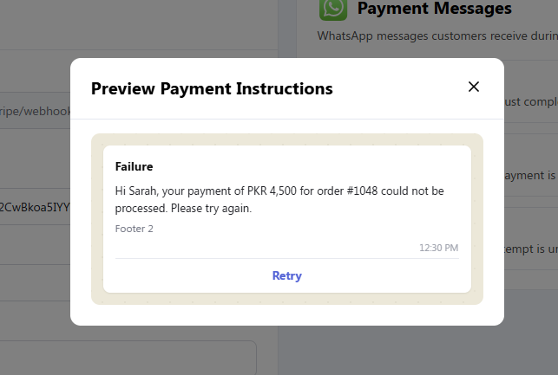Focus the webhook URL field behind dialog
This screenshot has width=558, height=375.
(x=36, y=111)
